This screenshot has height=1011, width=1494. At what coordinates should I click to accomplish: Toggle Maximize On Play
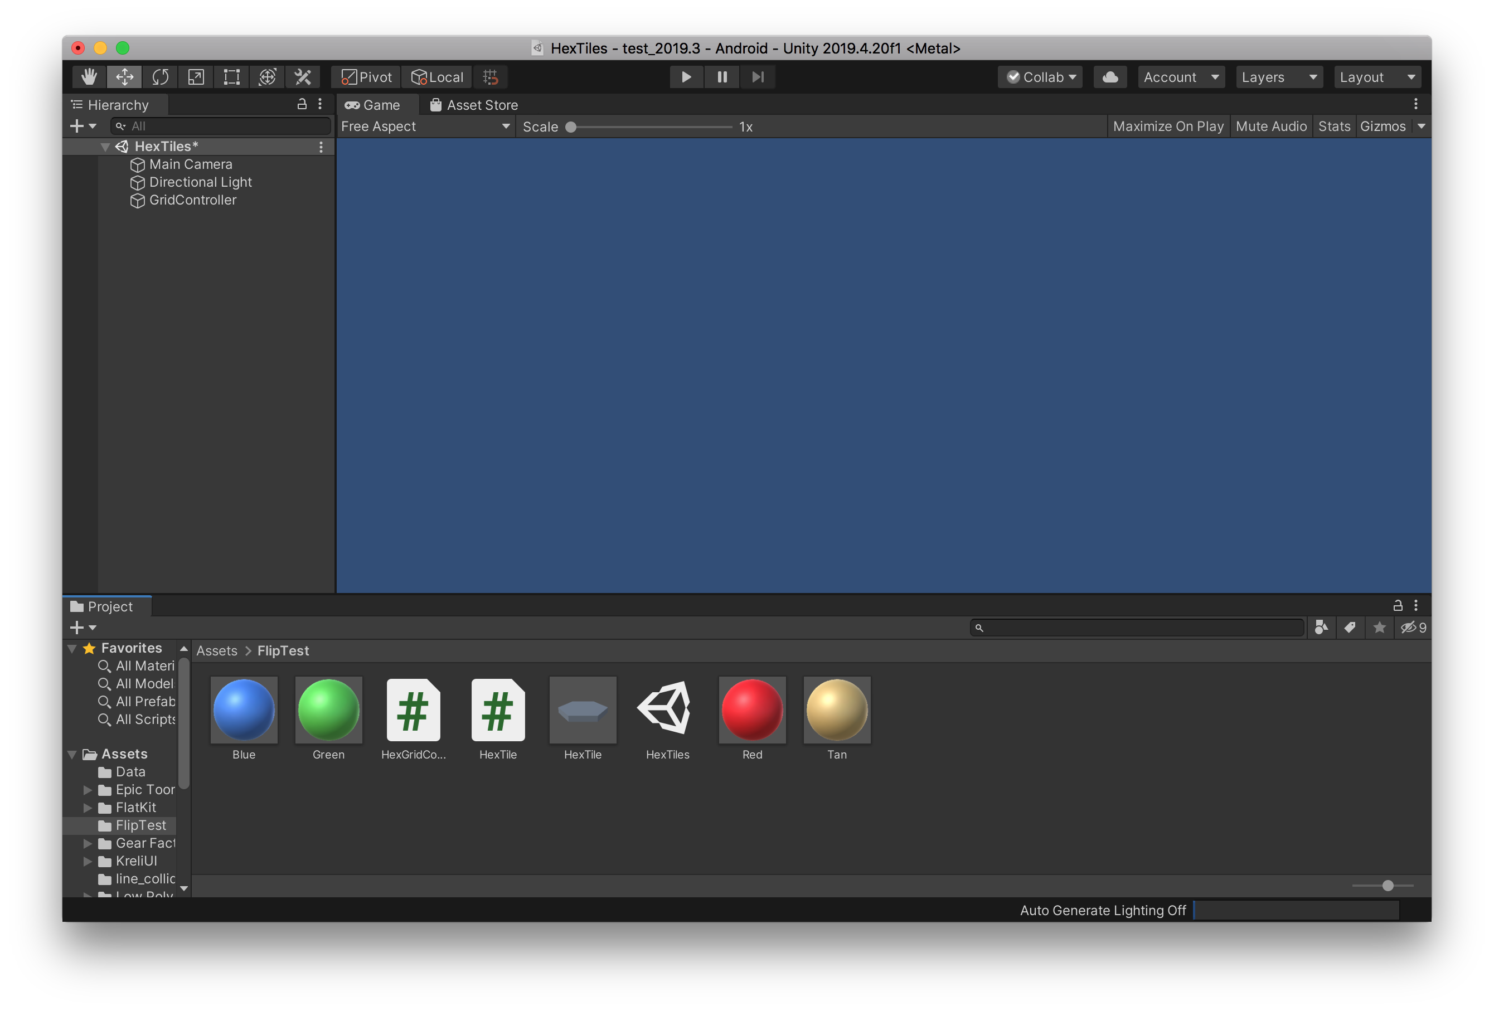tap(1168, 127)
